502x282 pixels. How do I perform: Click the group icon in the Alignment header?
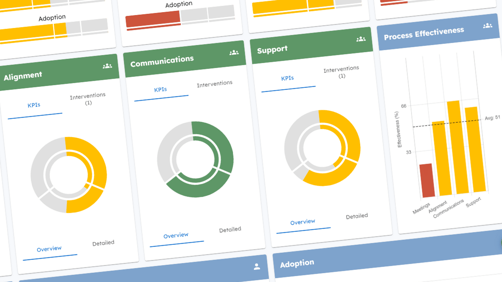(108, 66)
